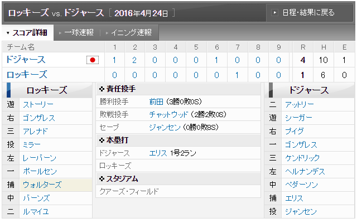Image resolution: width=357 pixels, height=223 pixels.
Task: Click the 敗戦投手 label
Action: pyautogui.click(x=114, y=114)
